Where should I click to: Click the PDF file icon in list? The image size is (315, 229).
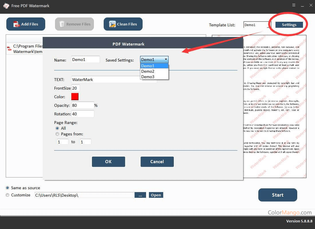click(x=9, y=49)
